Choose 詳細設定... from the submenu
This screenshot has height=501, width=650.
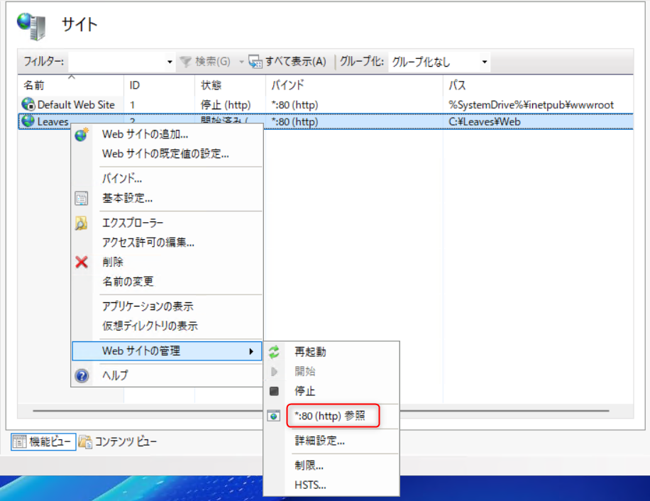tap(319, 441)
